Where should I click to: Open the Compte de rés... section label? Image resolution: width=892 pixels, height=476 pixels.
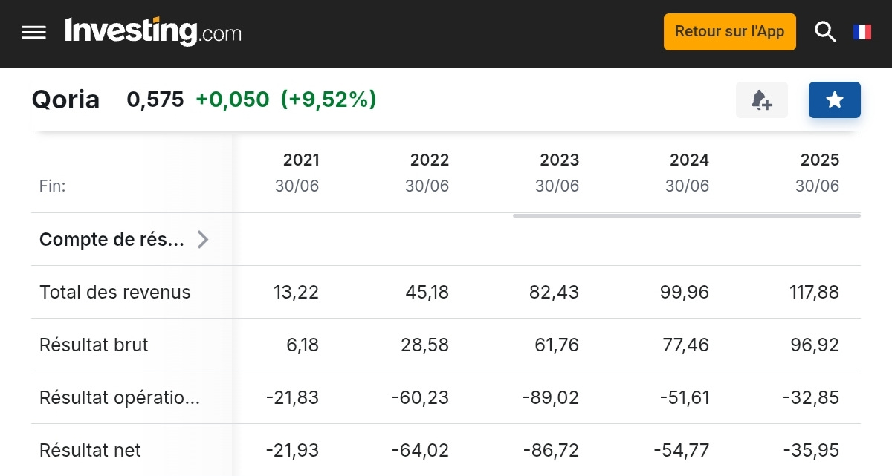(x=111, y=239)
